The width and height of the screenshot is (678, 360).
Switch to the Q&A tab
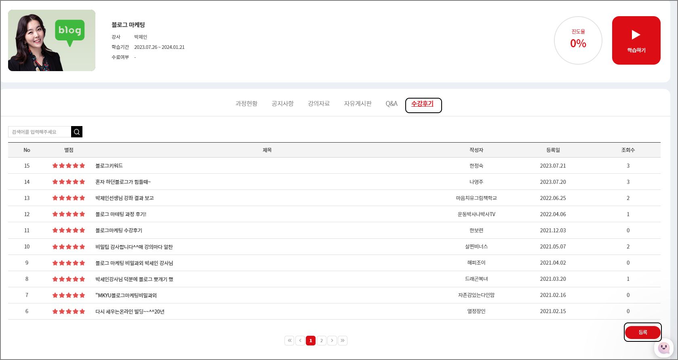[x=392, y=104]
